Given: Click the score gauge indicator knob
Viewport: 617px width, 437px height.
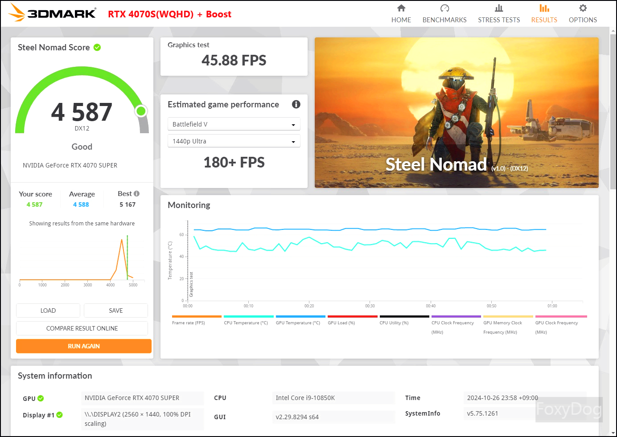Looking at the screenshot, I should [x=141, y=110].
